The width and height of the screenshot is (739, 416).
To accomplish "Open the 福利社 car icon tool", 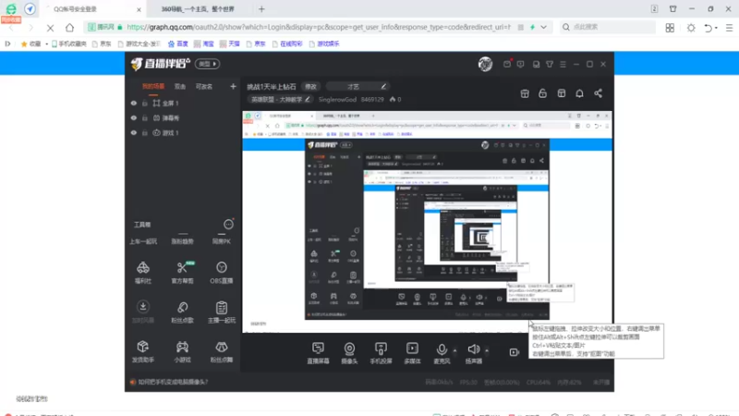I will [x=143, y=272].
